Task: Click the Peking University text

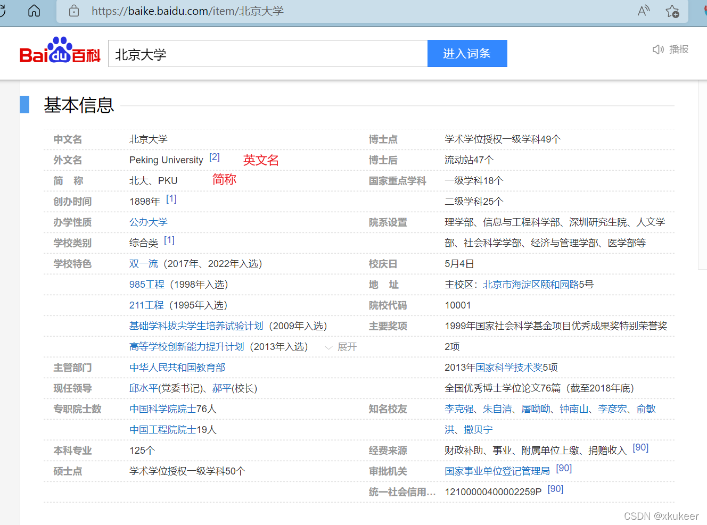Action: click(166, 160)
